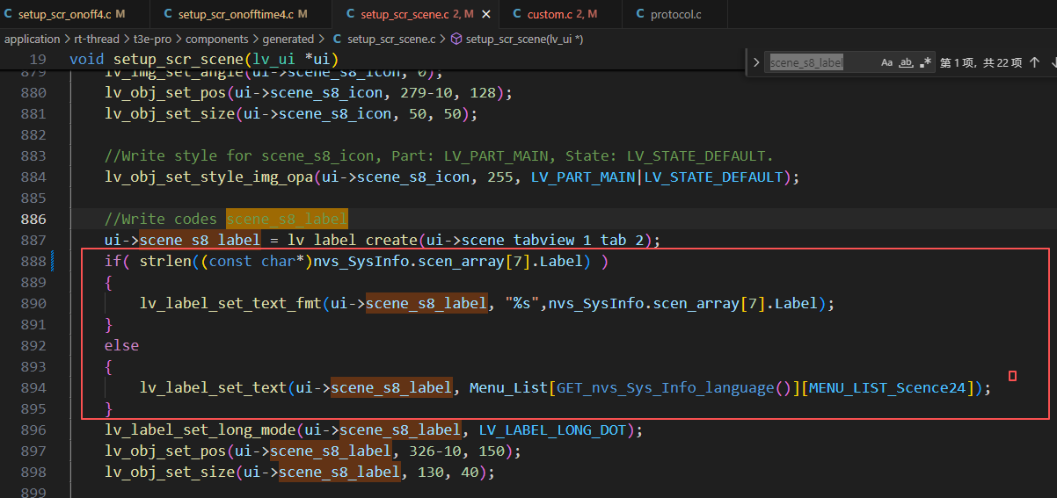
Task: Click the setup_scr_scene.c file breadcrumb
Action: pyautogui.click(x=390, y=39)
